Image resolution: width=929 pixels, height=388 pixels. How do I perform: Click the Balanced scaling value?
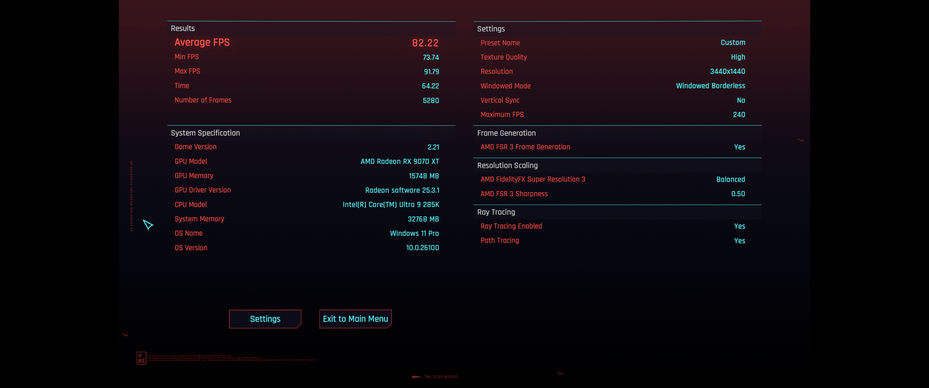point(731,180)
